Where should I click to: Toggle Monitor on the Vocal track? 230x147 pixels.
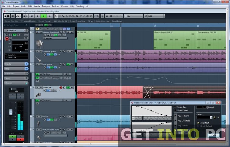point(64,117)
